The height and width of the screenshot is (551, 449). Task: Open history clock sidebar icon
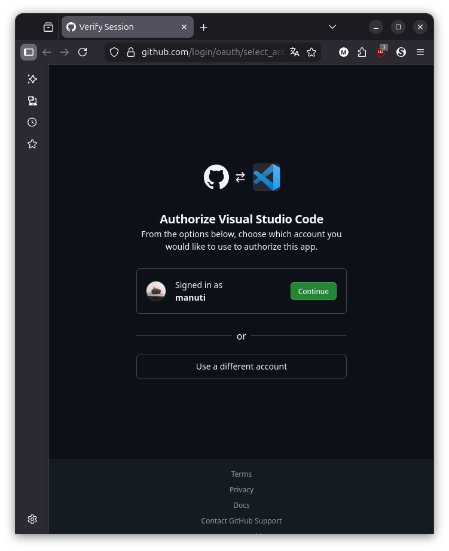[32, 122]
